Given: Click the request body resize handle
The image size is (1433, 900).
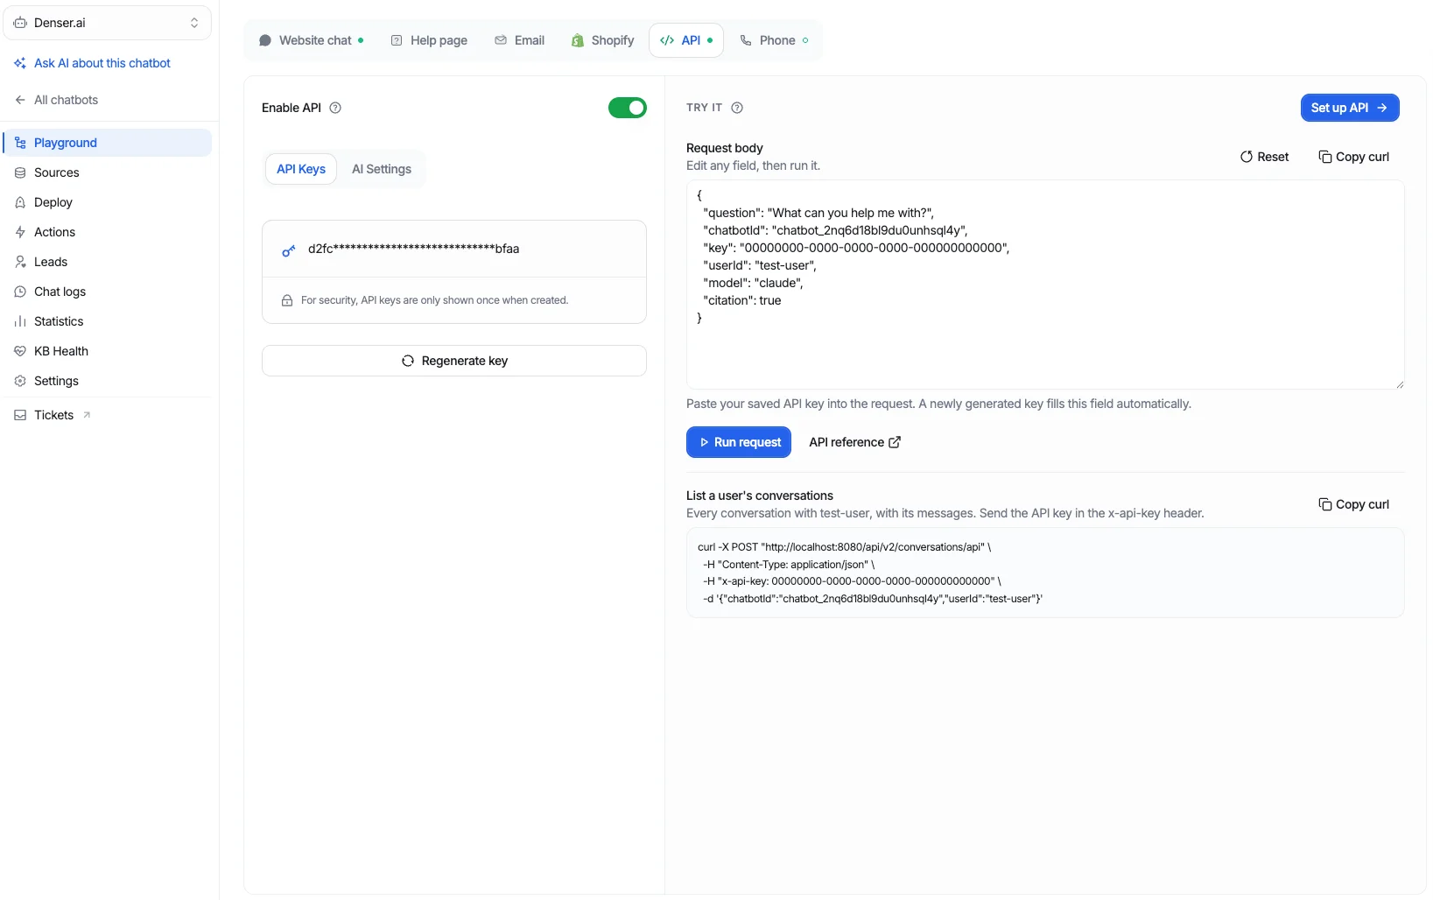Looking at the screenshot, I should 1399,383.
